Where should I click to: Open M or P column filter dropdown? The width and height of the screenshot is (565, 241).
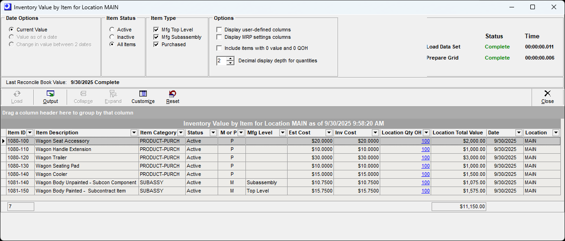pos(241,133)
